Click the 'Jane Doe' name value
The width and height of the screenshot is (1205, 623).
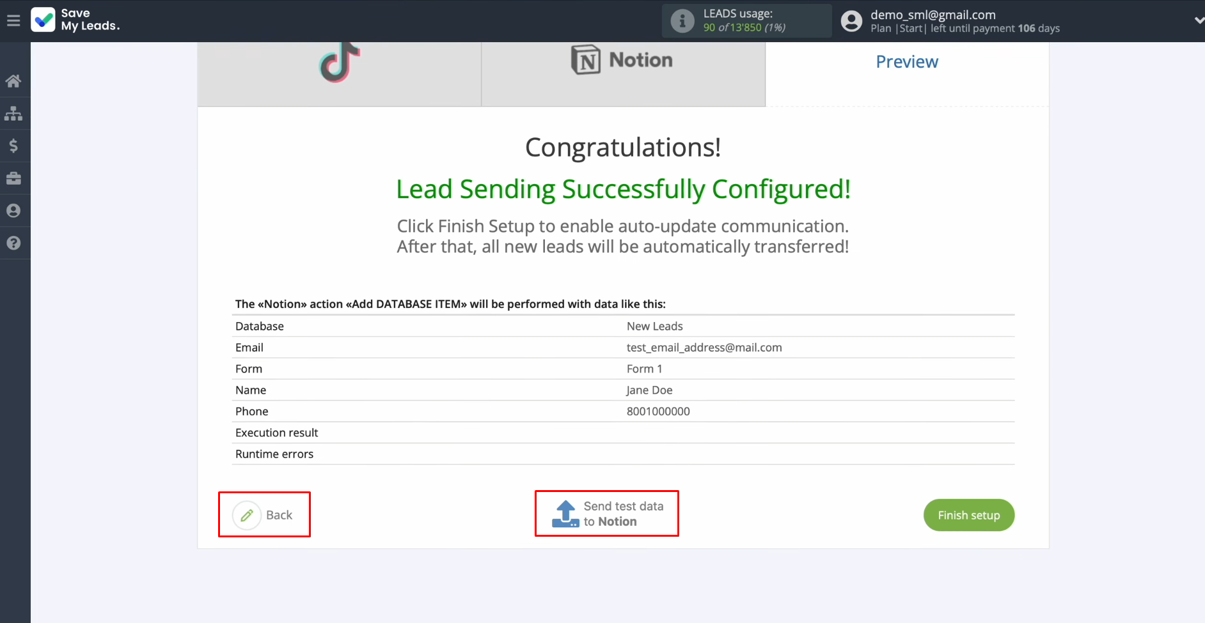click(x=650, y=390)
